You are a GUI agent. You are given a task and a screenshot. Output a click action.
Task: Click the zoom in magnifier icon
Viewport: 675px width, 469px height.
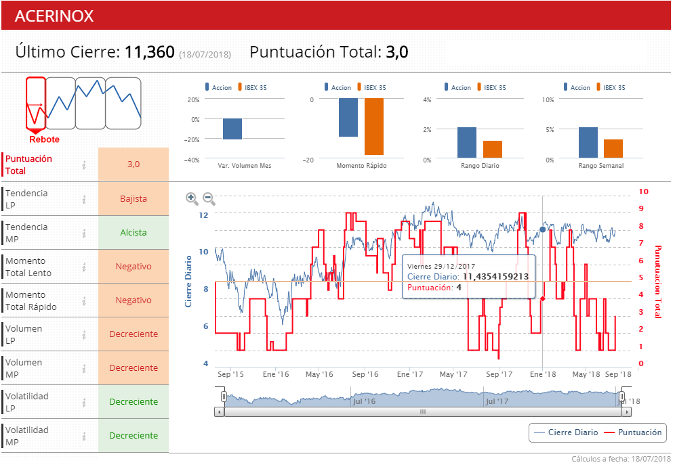coord(192,198)
